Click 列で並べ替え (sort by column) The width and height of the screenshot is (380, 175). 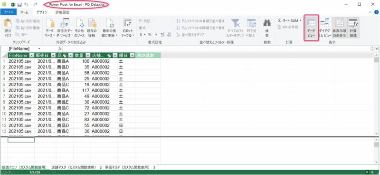pos(251,28)
